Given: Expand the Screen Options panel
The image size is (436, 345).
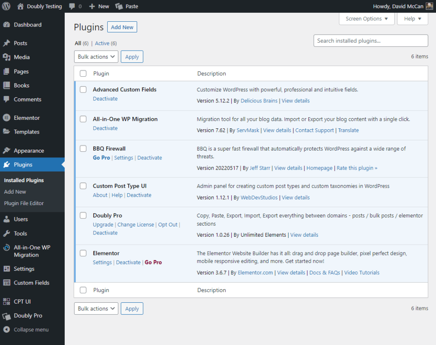Looking at the screenshot, I should [367, 19].
